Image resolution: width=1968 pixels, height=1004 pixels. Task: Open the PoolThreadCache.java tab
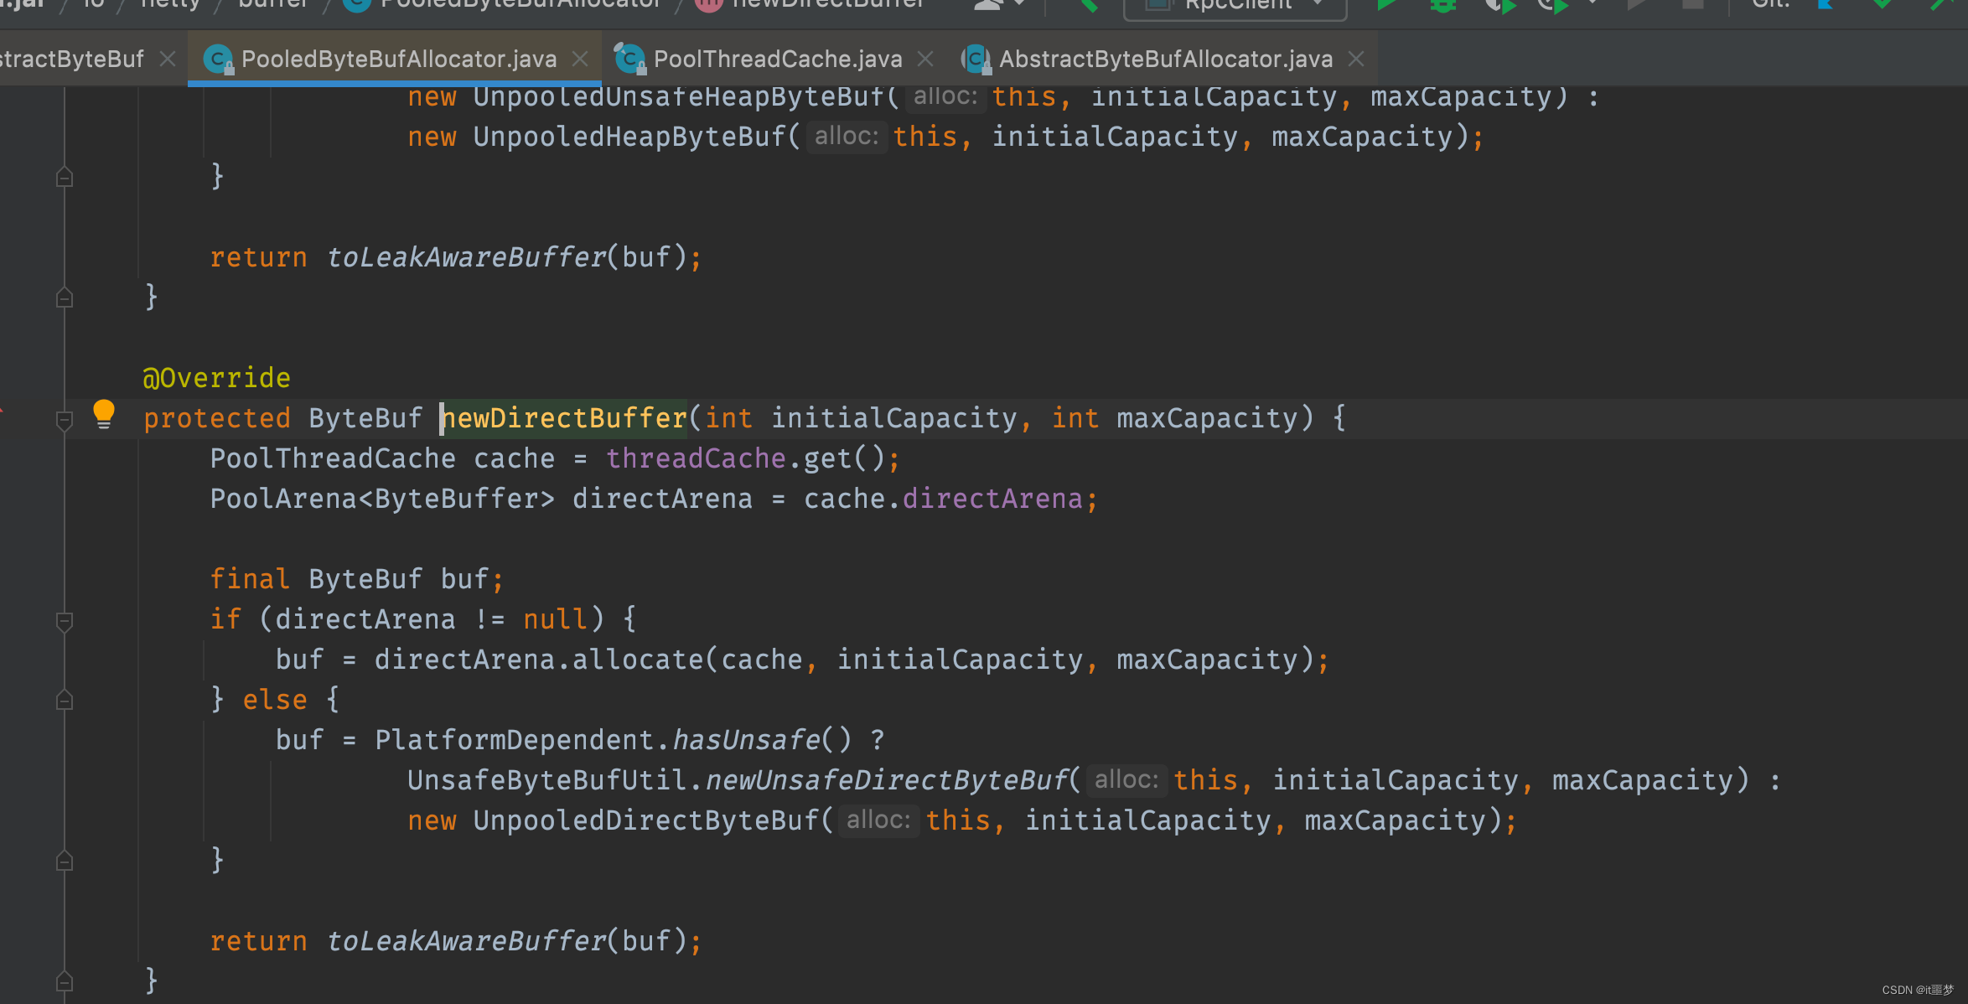778,59
